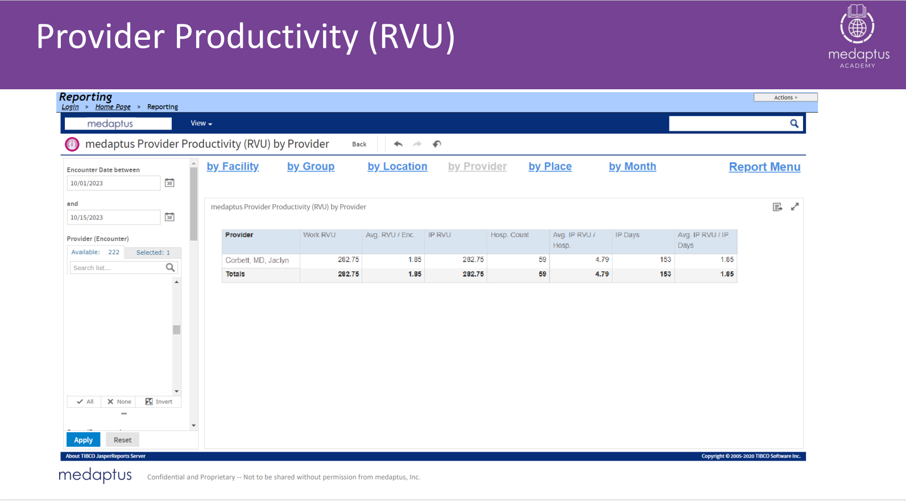The height and width of the screenshot is (501, 906).
Task: Click filter panel scroll up arrow
Action: (193, 164)
